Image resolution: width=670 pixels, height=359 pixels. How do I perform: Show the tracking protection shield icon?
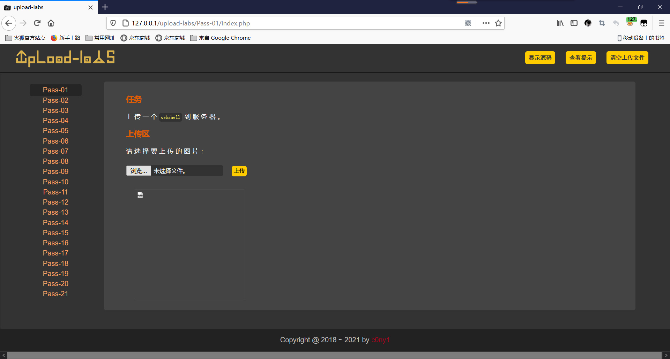113,23
